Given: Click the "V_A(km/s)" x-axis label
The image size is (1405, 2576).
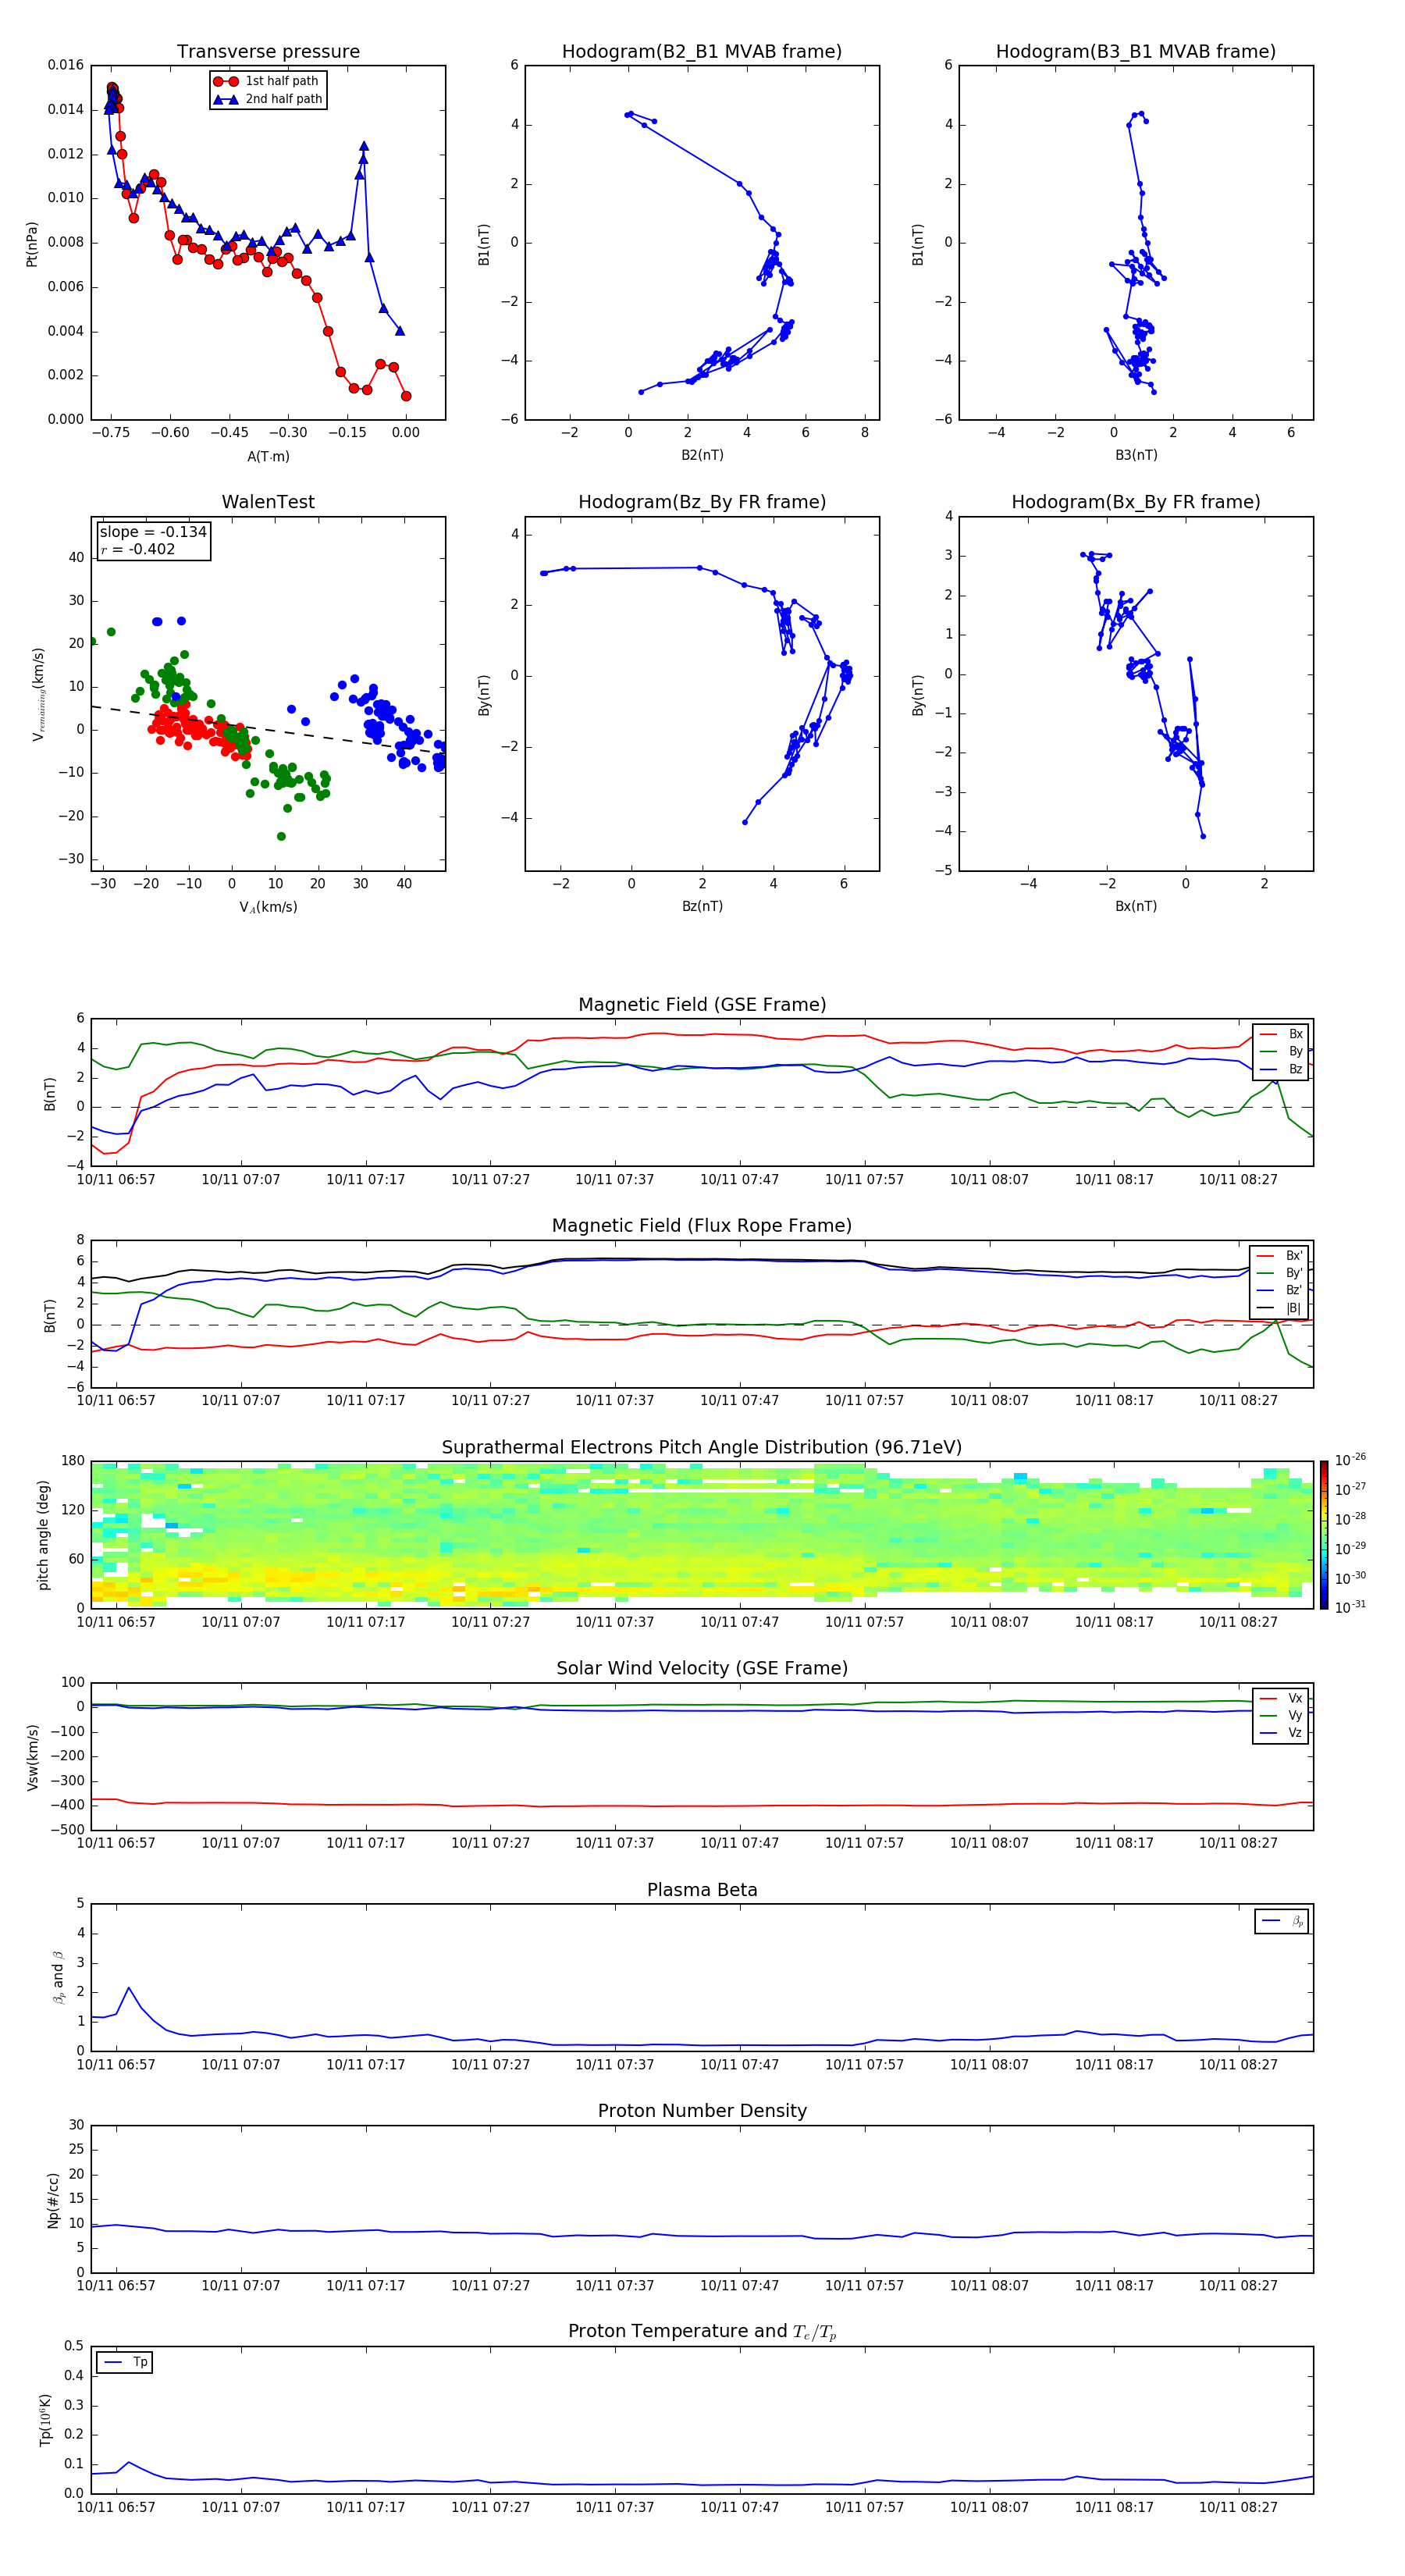Looking at the screenshot, I should click(x=268, y=907).
